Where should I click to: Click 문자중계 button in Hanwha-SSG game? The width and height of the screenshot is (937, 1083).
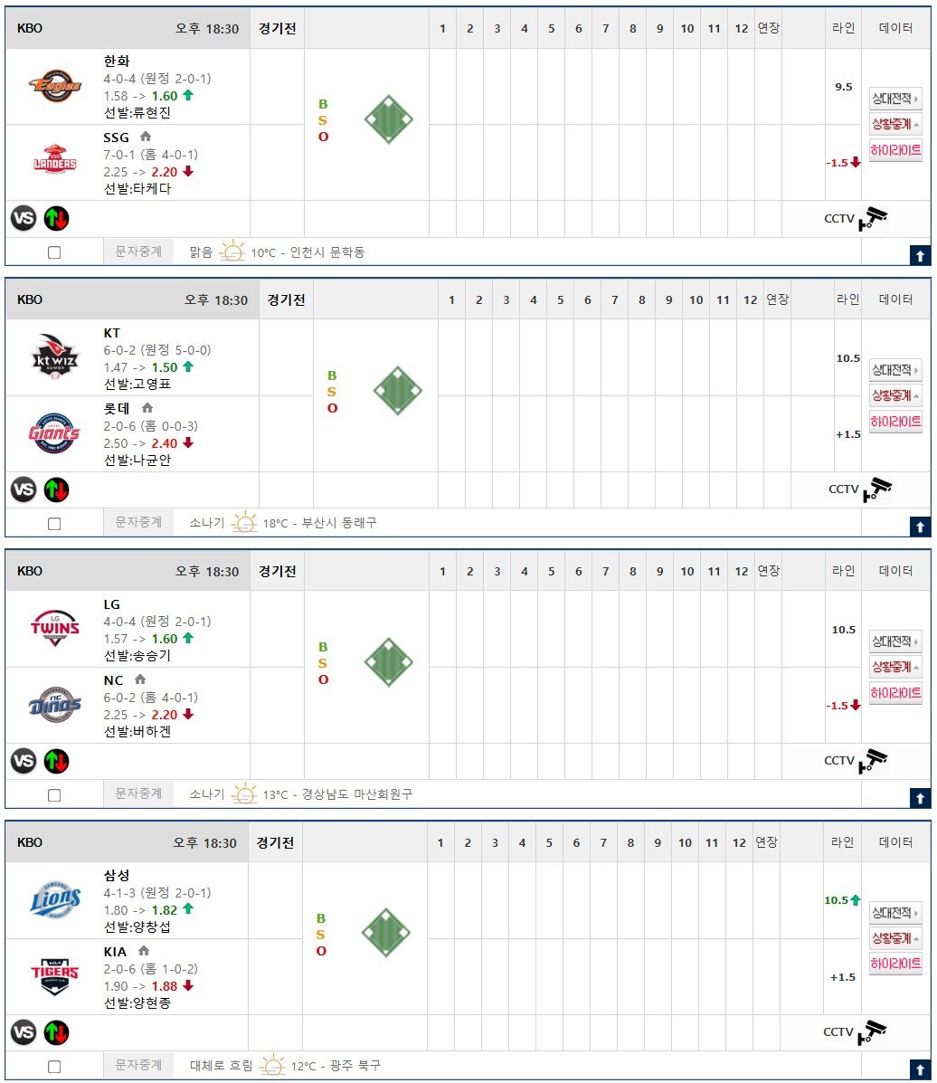pos(138,252)
